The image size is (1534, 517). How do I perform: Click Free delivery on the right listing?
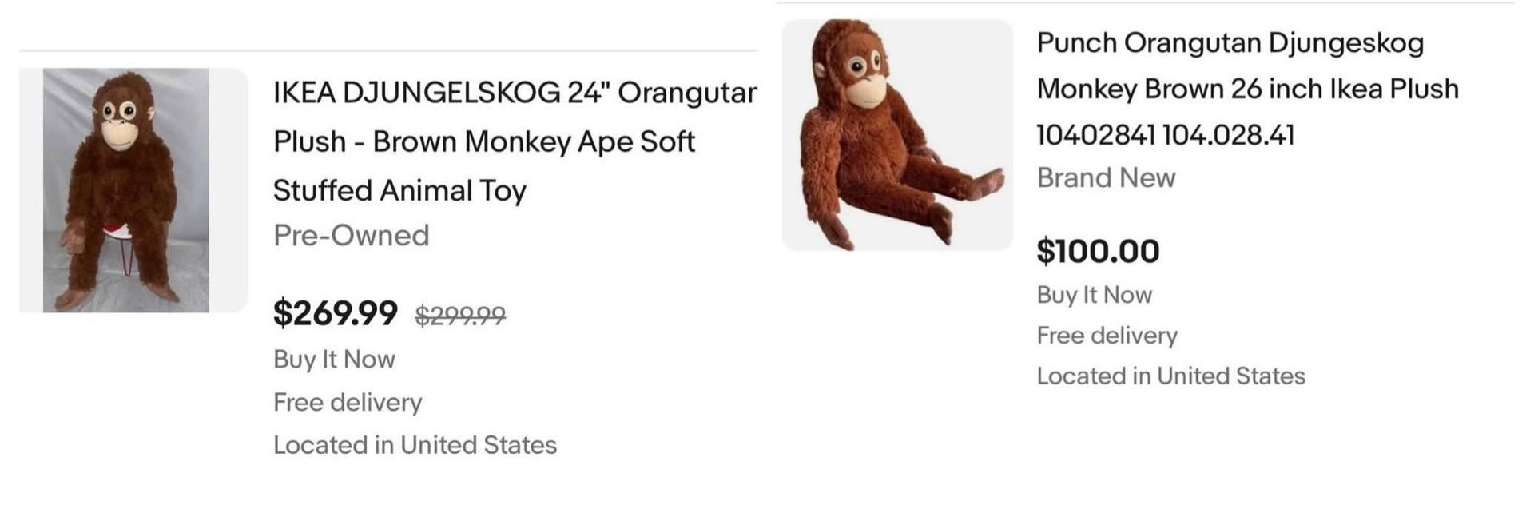coord(1107,336)
